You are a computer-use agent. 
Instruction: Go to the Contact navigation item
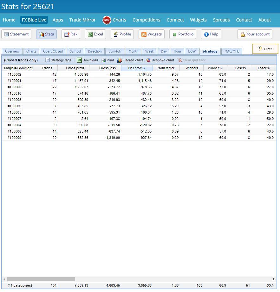(x=244, y=20)
